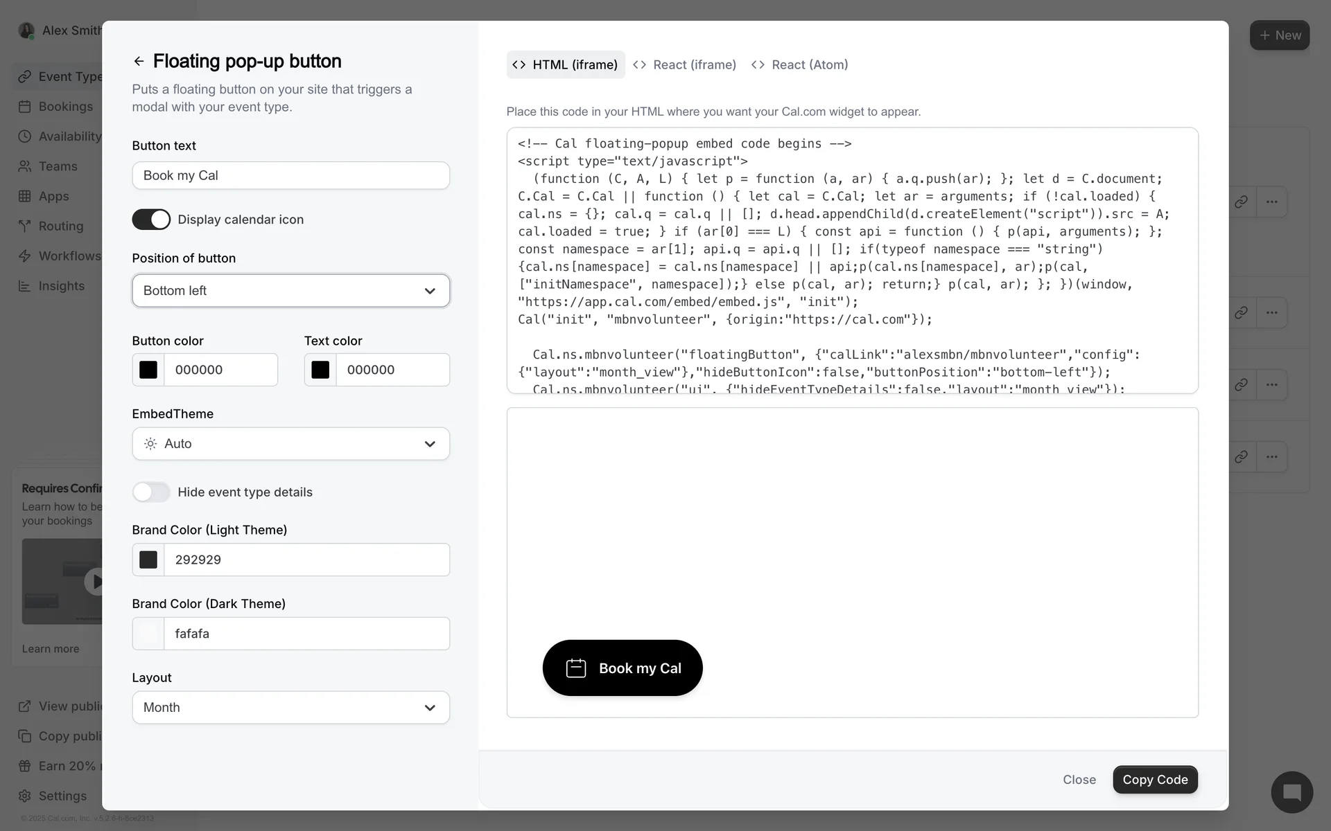Screen dimensions: 1331x831
Task: Click the Routing fork icon in sidebar
Action: click(25, 226)
